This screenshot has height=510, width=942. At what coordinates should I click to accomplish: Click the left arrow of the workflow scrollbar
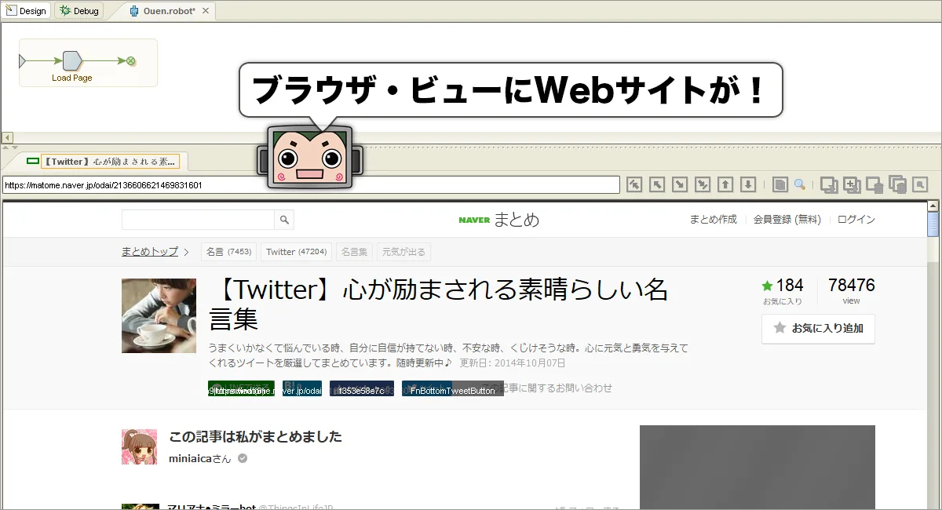pos(7,137)
